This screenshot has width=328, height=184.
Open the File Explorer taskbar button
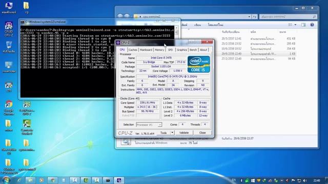[x=30, y=180]
